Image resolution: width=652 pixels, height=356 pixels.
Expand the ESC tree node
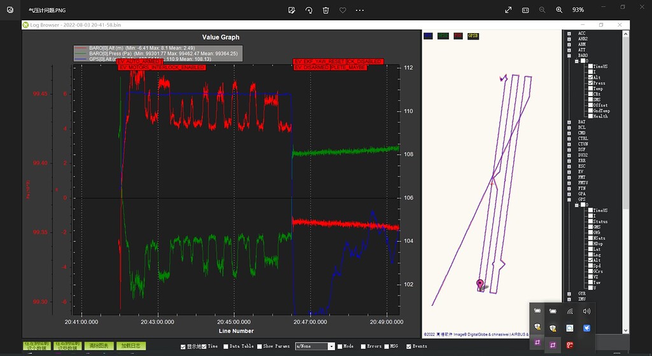click(x=569, y=166)
